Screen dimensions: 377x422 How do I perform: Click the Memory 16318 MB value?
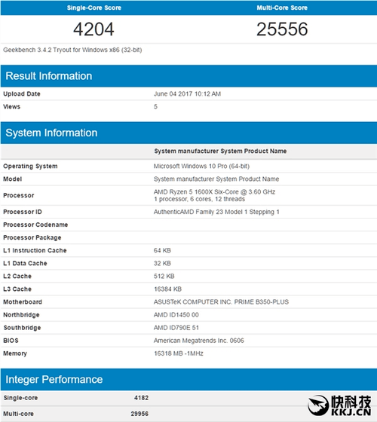178,353
